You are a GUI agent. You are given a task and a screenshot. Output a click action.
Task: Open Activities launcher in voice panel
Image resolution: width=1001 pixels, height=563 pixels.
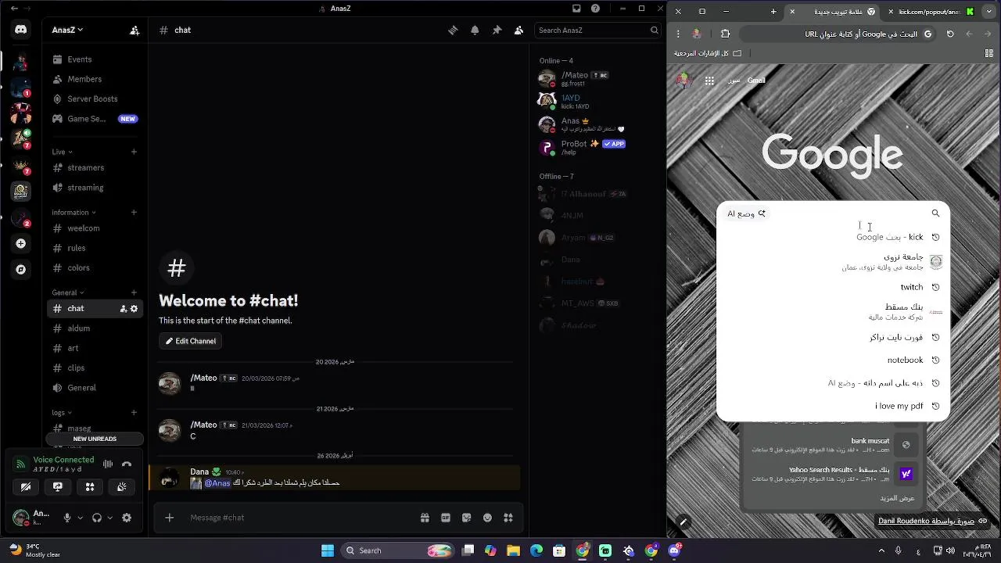[x=90, y=486]
